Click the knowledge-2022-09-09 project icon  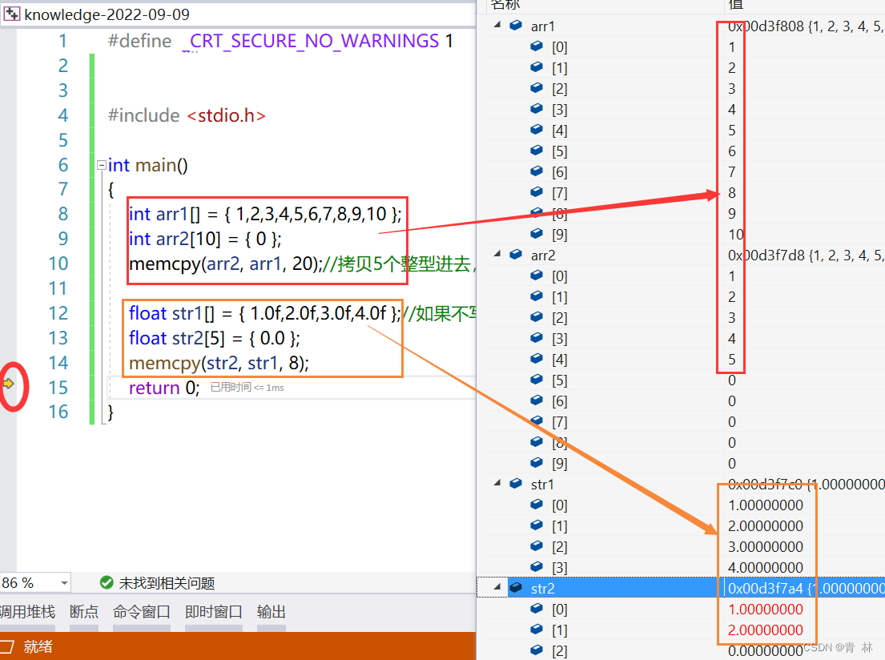click(x=12, y=14)
